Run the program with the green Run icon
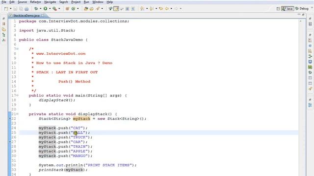The height and width of the screenshot is (176, 314). (x=46, y=9)
